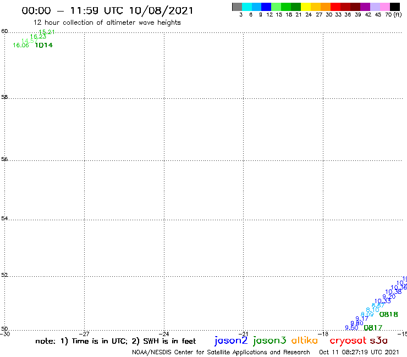Viewport: 407px width, 357px height.
Task: Click the '-18' longitude axis label
Action: [323, 334]
